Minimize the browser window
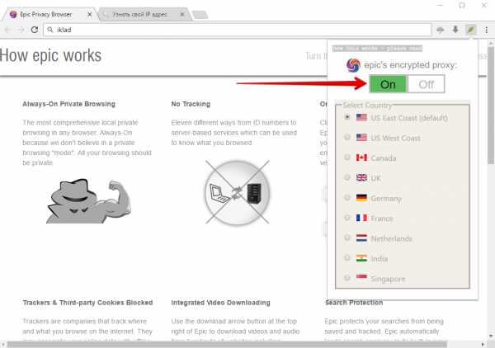This screenshot has width=495, height=348. [x=441, y=6]
